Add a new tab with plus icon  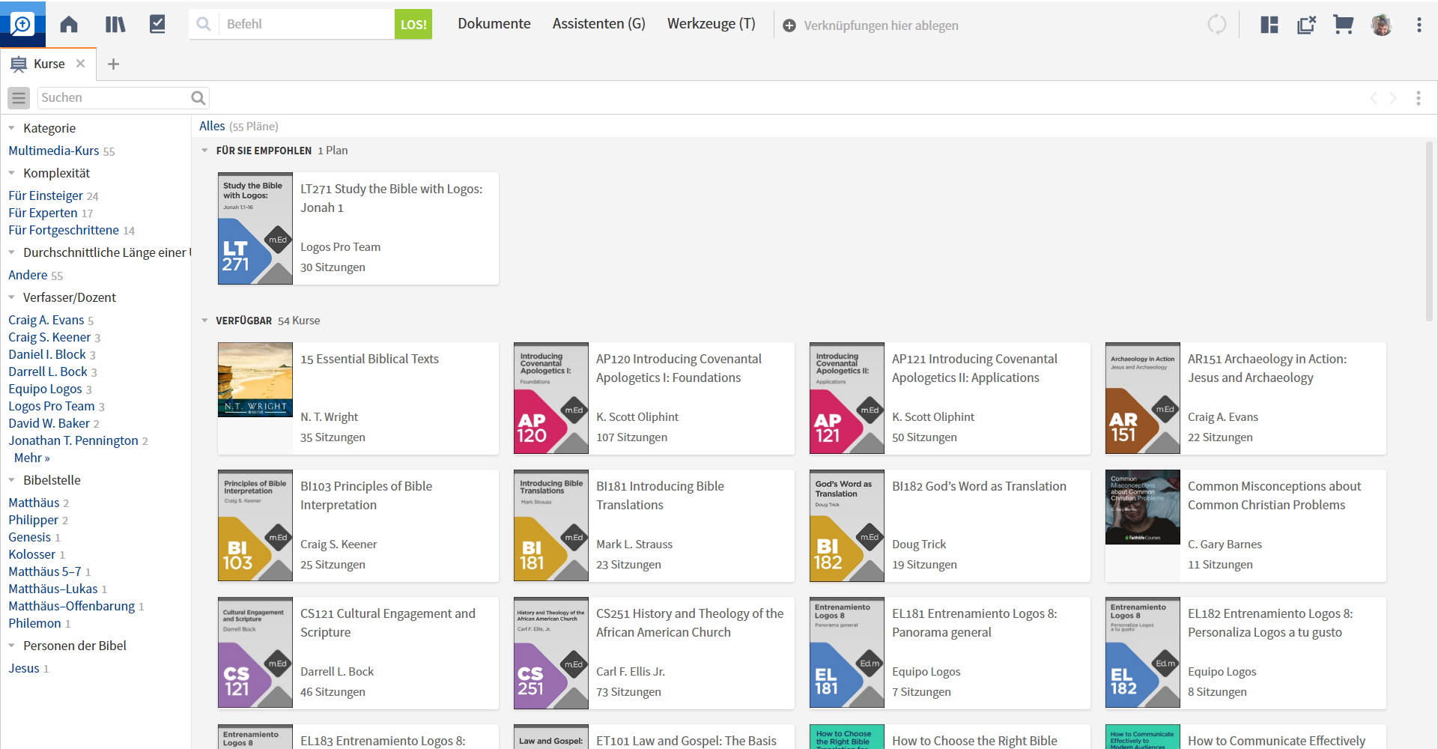tap(114, 64)
